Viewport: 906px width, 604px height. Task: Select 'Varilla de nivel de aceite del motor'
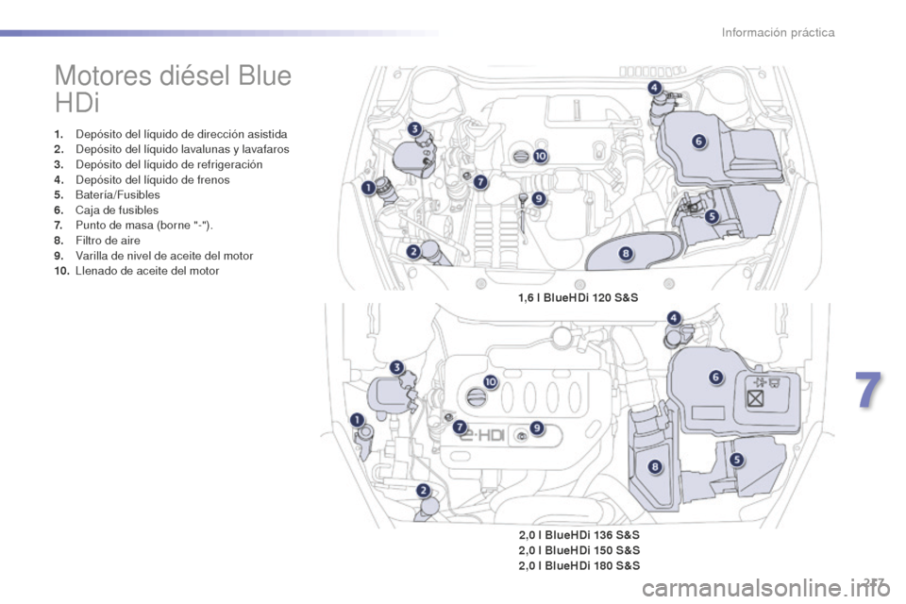pos(164,256)
